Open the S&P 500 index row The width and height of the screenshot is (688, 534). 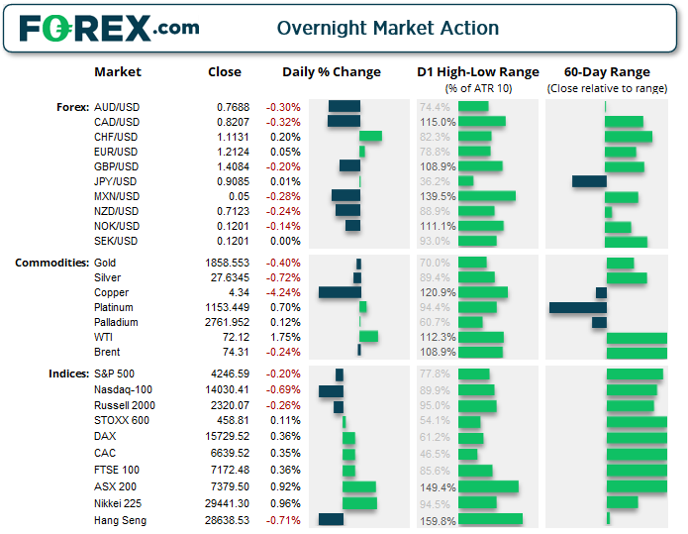[x=117, y=374]
